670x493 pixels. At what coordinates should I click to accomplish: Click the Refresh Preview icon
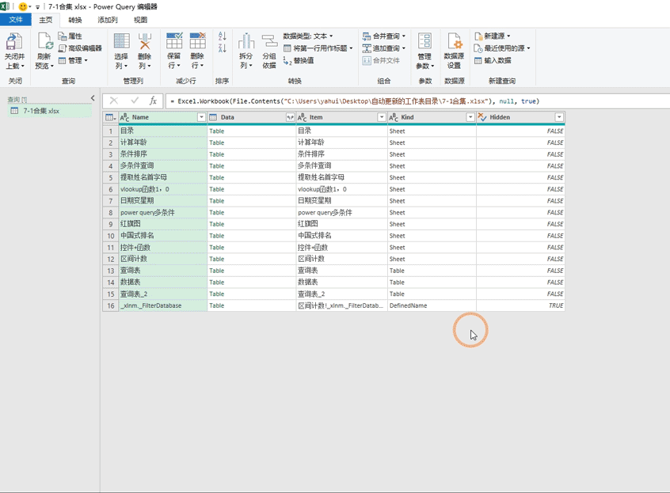coord(45,42)
